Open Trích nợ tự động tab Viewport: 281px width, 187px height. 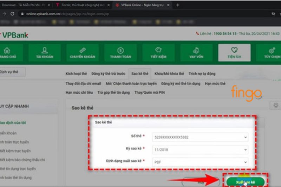tap(202, 74)
